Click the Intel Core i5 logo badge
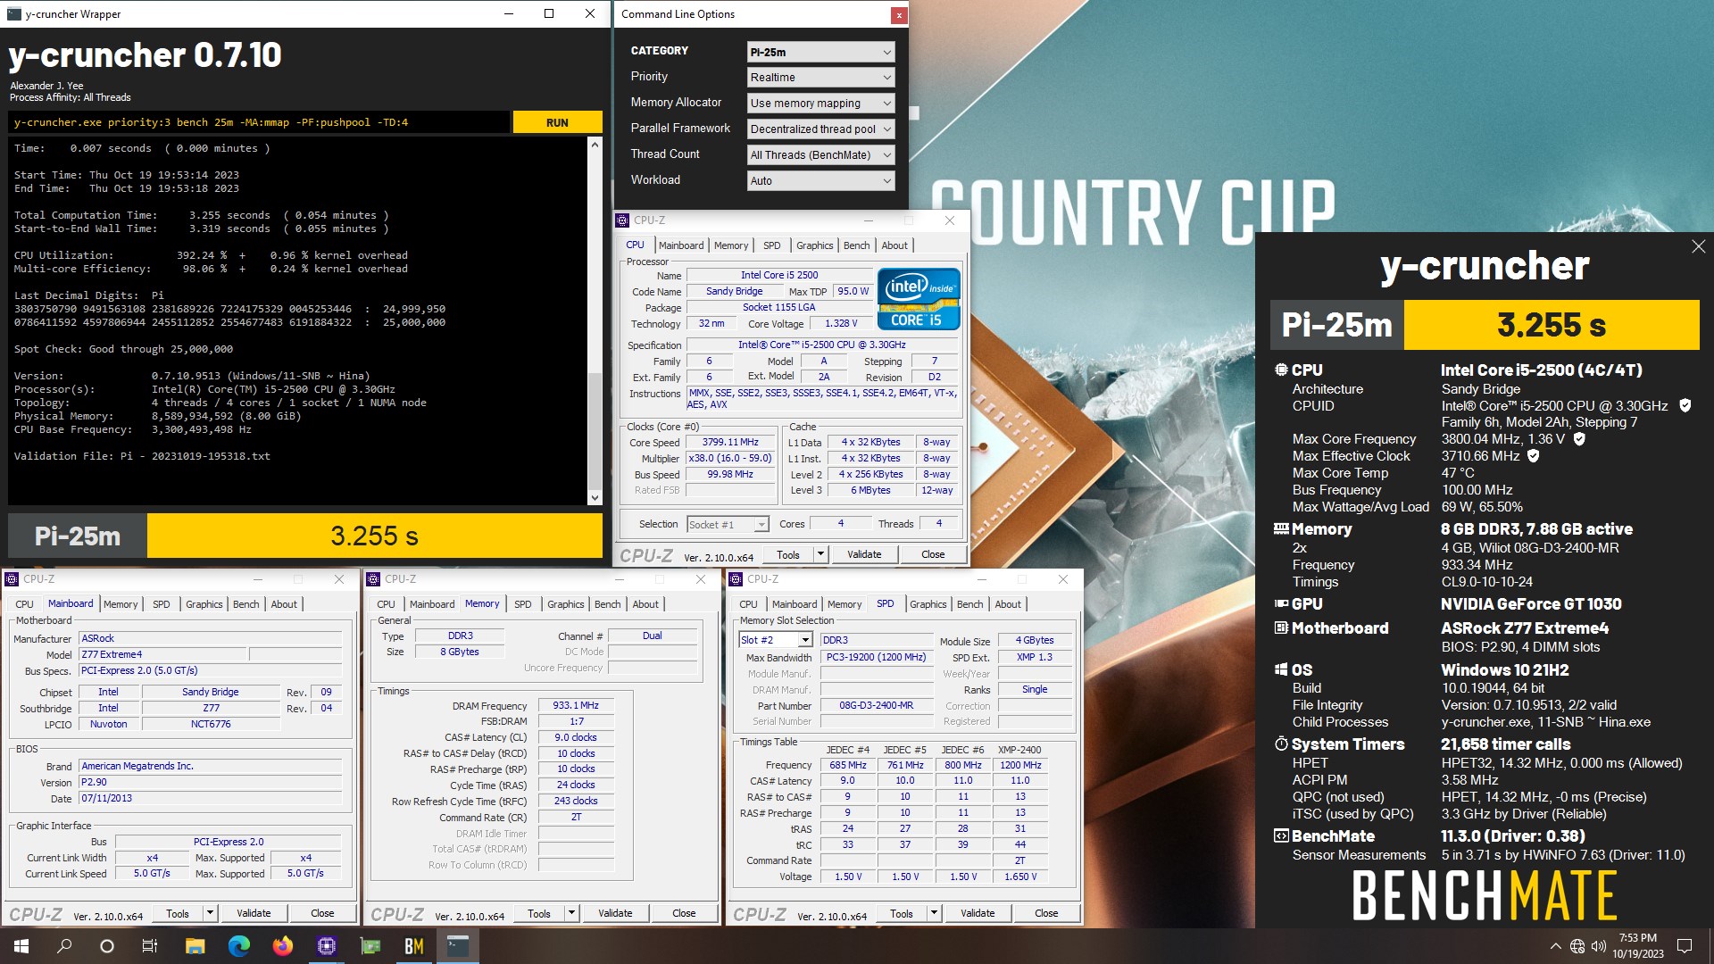The image size is (1714, 964). pyautogui.click(x=919, y=299)
